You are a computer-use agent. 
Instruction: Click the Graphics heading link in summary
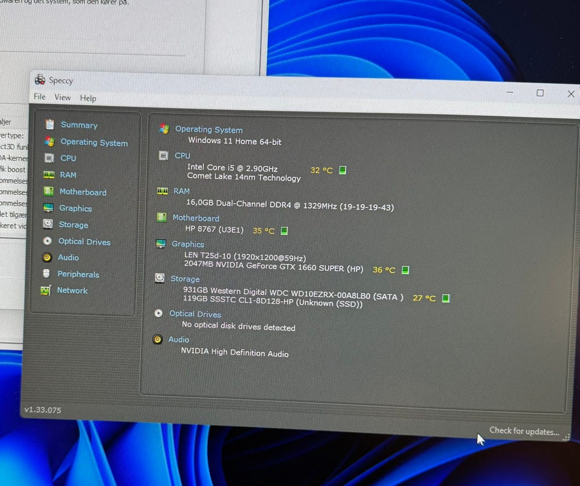point(188,245)
